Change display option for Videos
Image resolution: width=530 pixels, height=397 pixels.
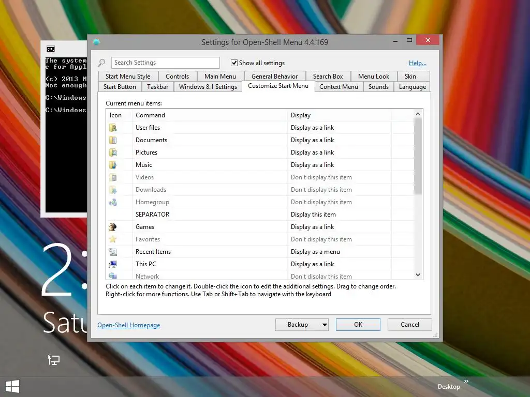pyautogui.click(x=321, y=177)
